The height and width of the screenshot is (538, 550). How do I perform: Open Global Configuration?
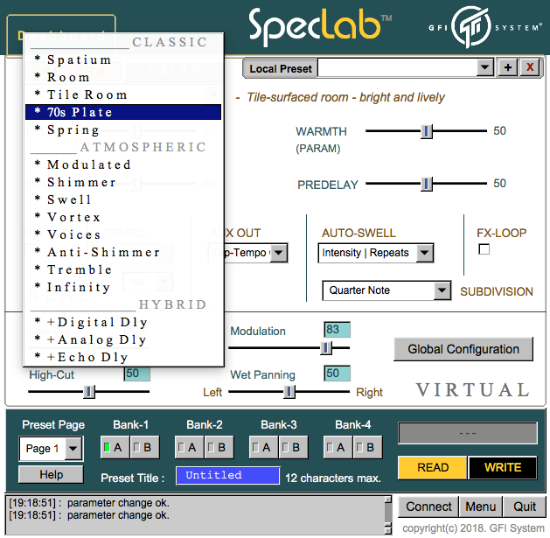point(463,349)
